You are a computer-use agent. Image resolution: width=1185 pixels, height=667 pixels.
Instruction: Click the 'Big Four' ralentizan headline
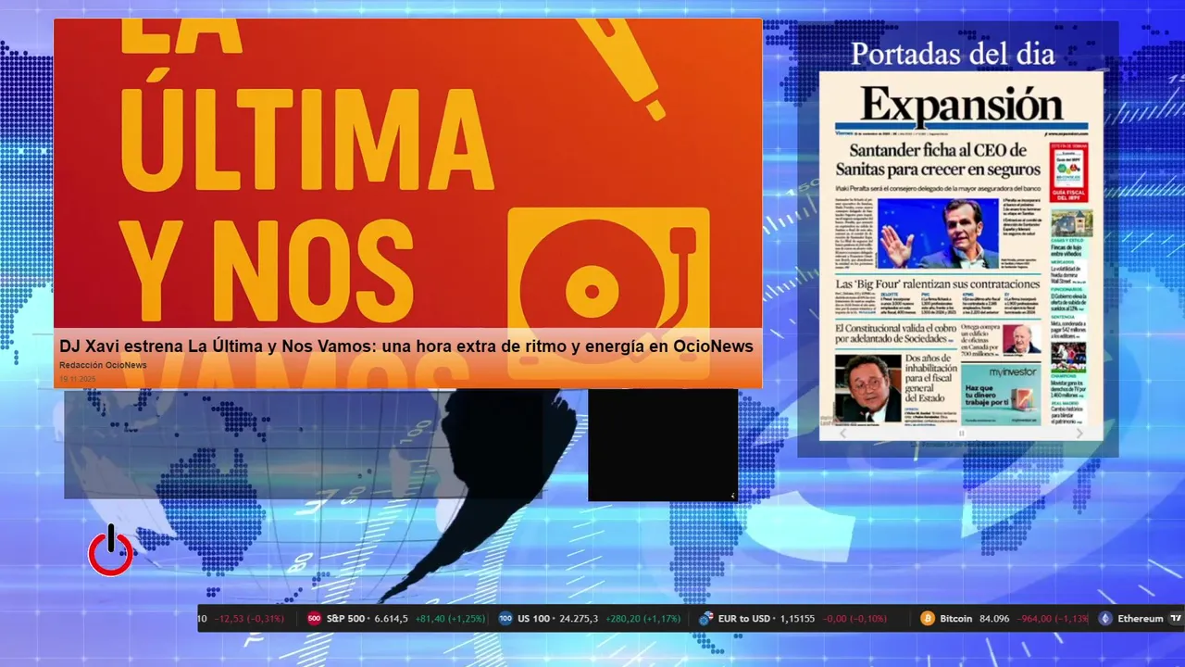click(938, 283)
